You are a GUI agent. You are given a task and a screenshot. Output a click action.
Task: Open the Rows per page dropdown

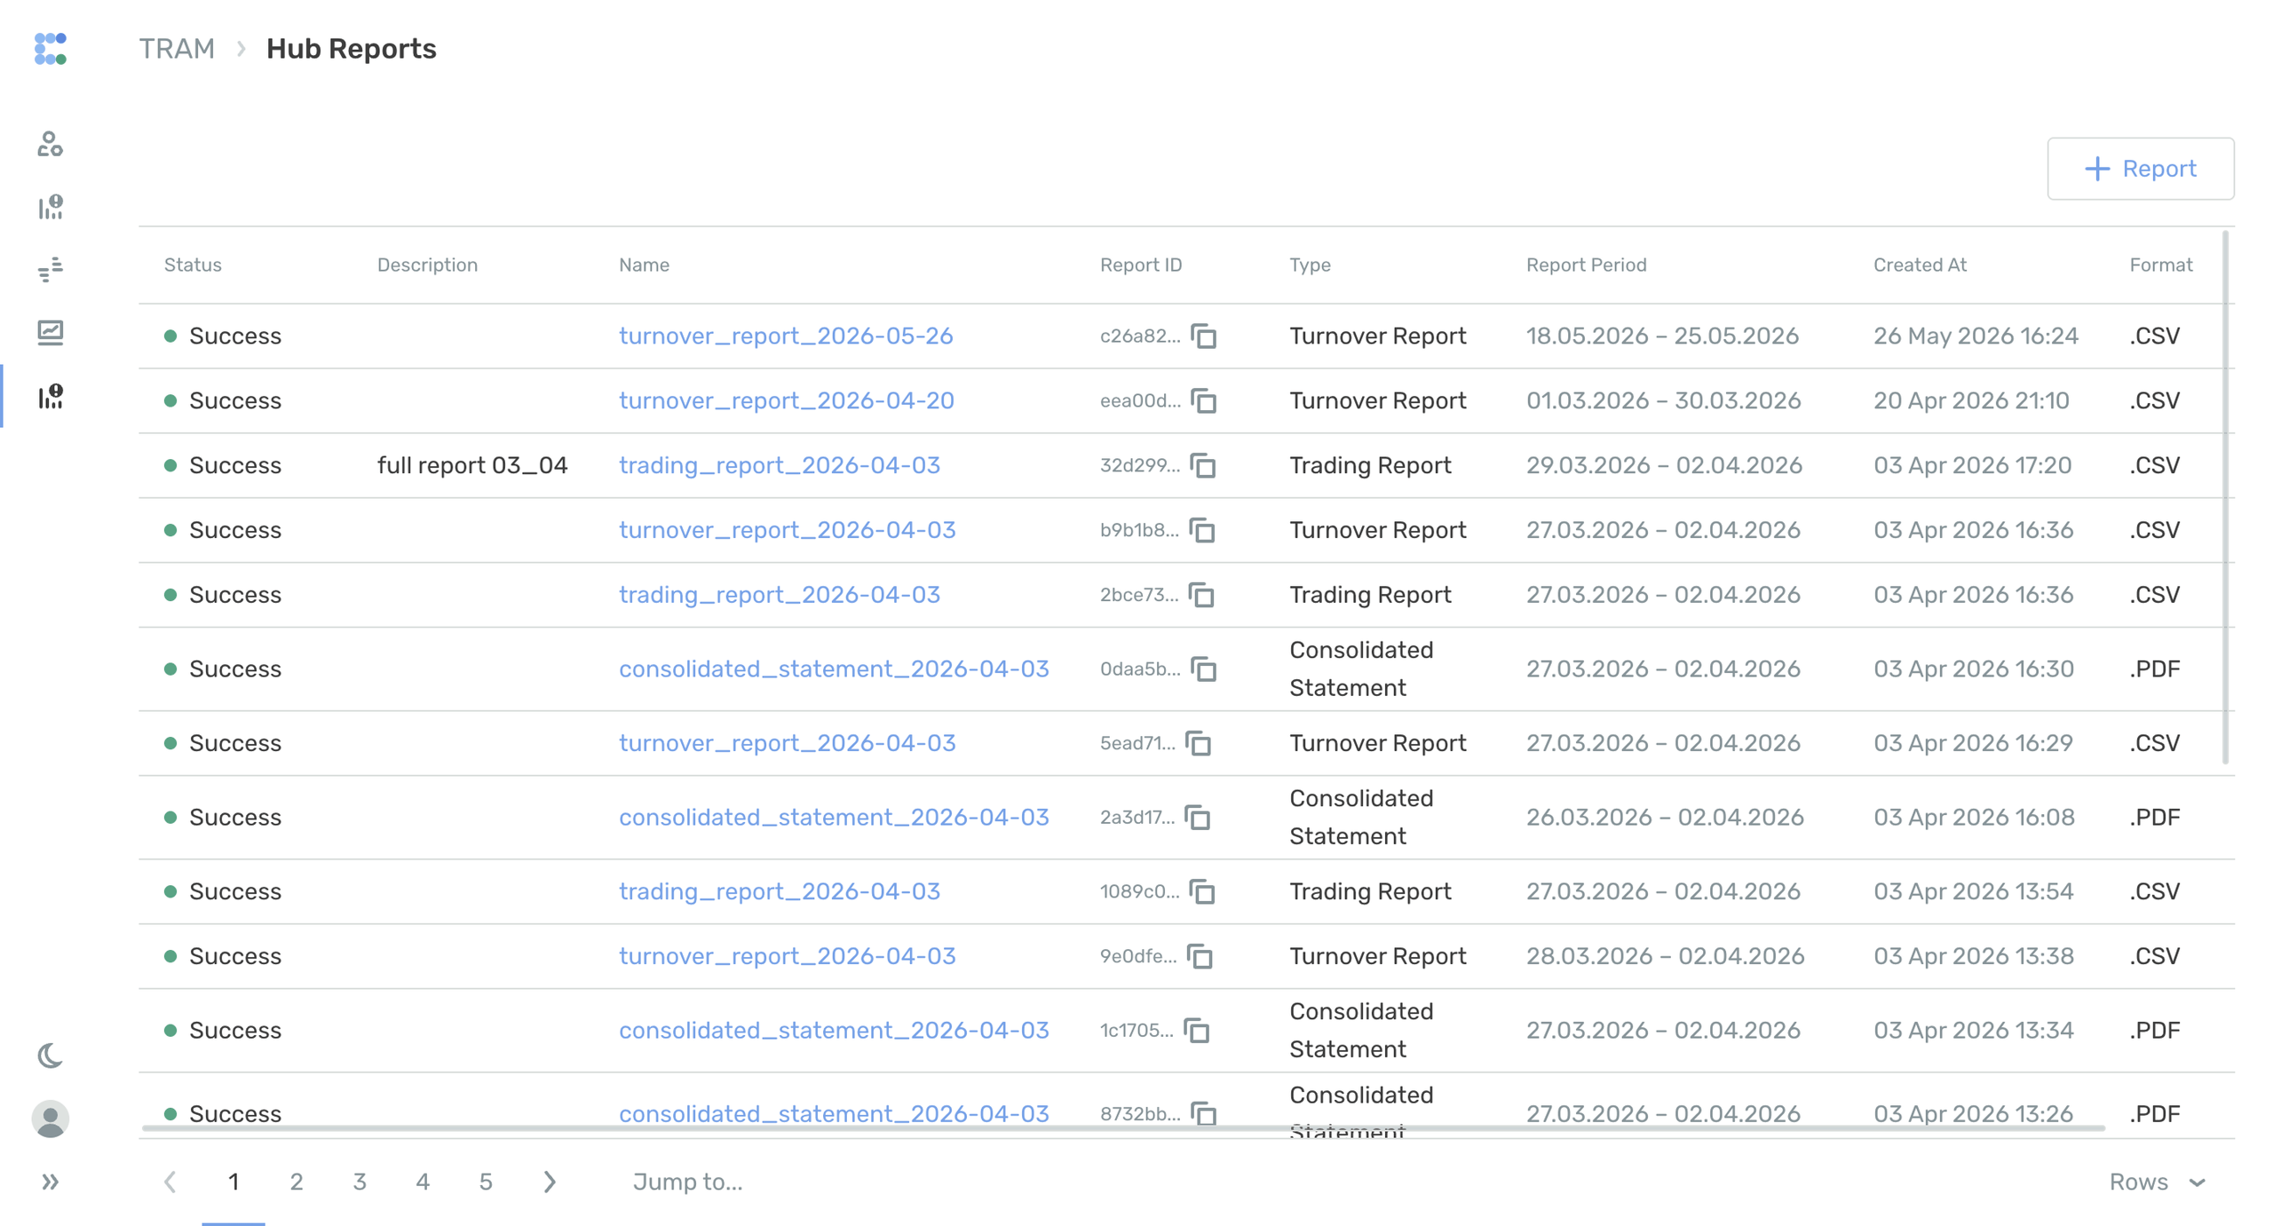2158,1182
